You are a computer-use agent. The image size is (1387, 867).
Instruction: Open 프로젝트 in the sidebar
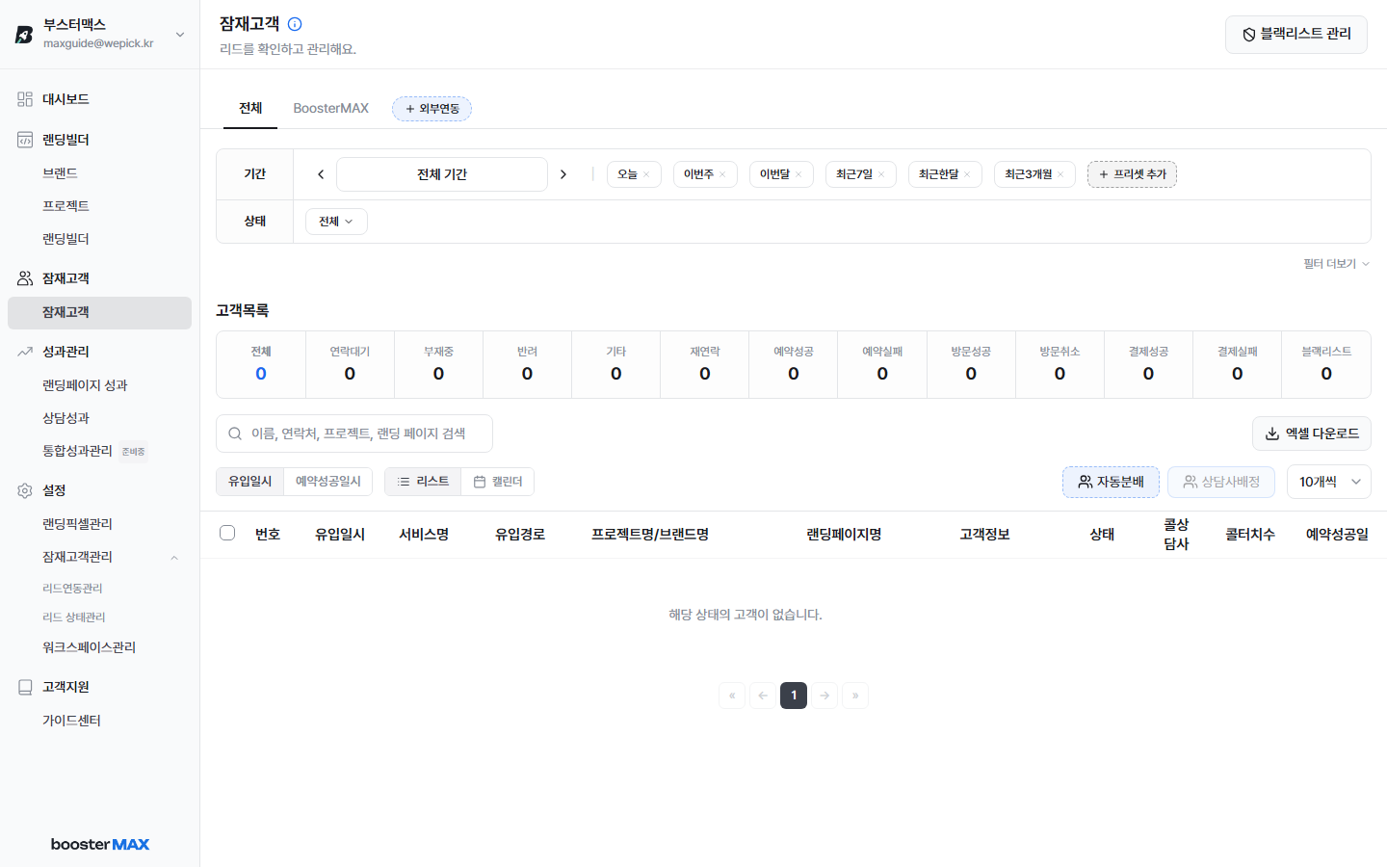pos(65,206)
